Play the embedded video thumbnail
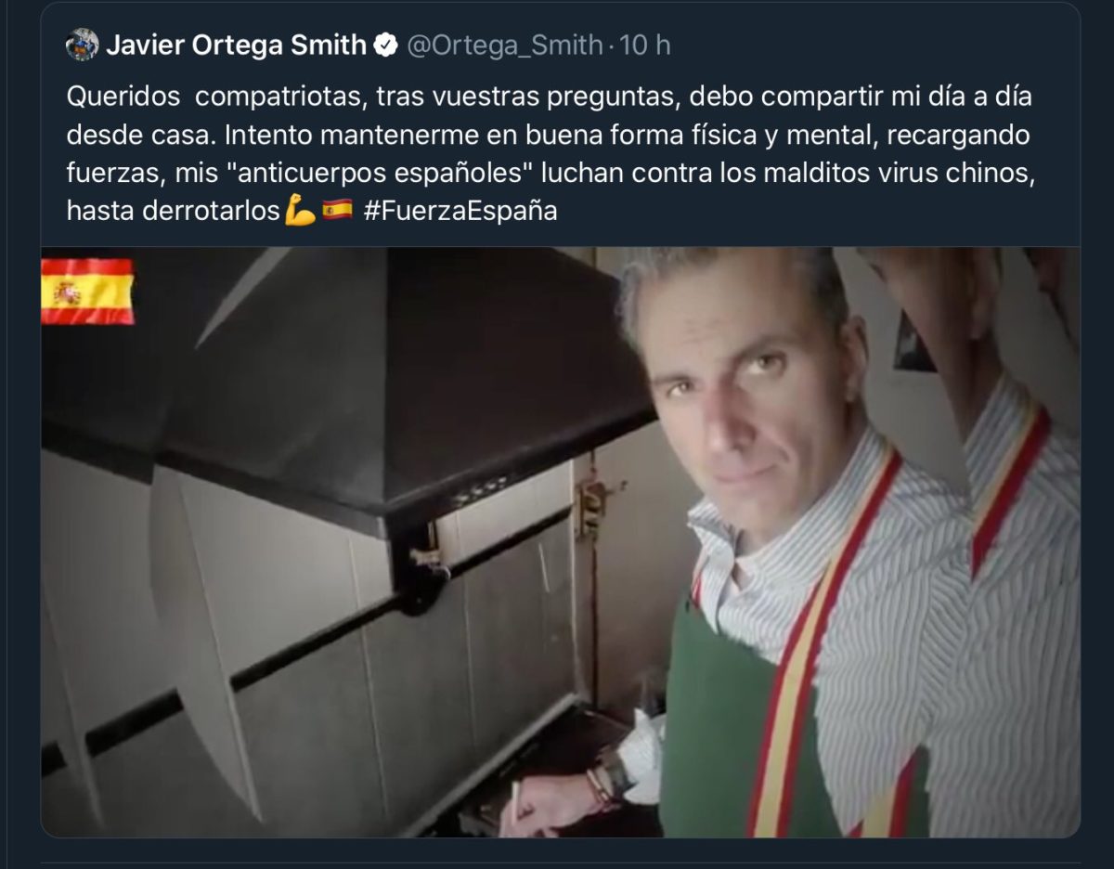The image size is (1114, 869). 560,542
